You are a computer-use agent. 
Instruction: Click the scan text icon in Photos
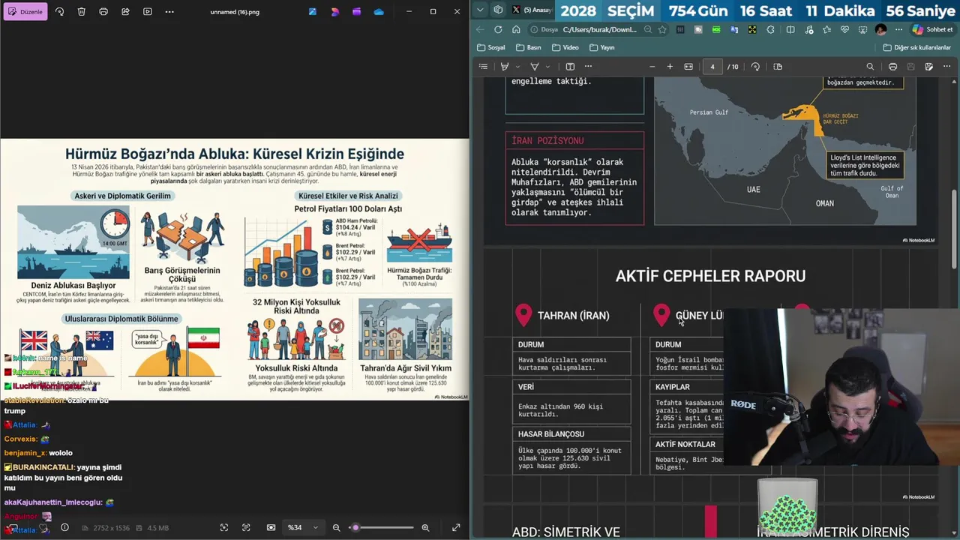point(246,527)
